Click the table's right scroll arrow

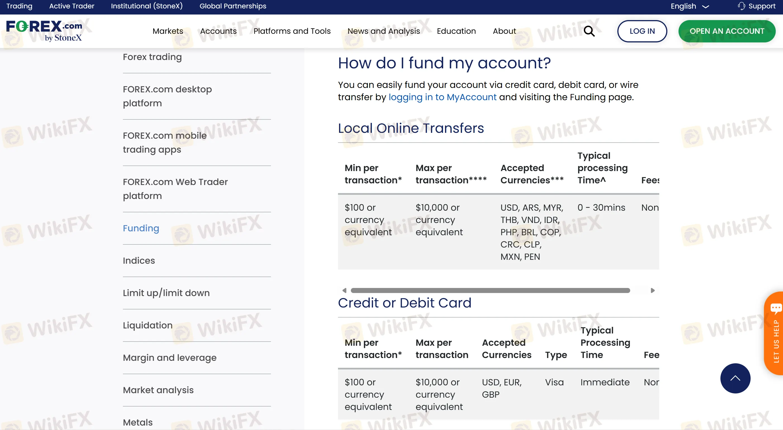(653, 290)
